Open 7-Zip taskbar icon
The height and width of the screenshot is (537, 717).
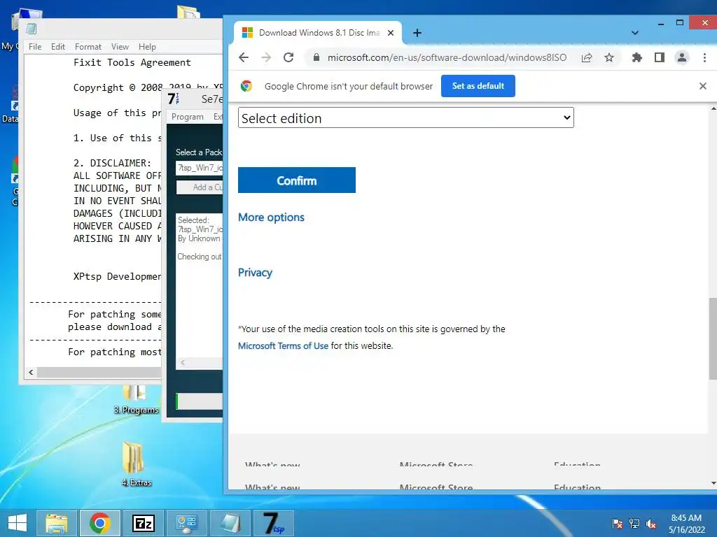pyautogui.click(x=143, y=523)
